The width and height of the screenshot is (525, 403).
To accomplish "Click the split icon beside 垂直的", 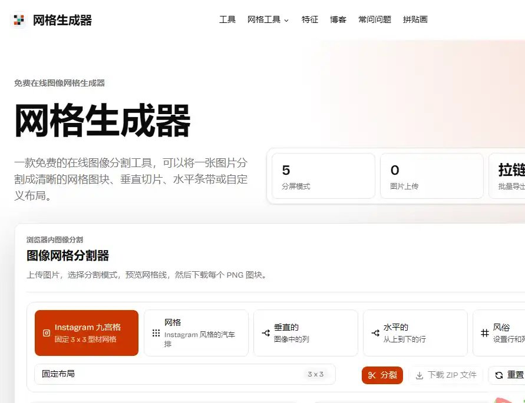I will coord(266,333).
